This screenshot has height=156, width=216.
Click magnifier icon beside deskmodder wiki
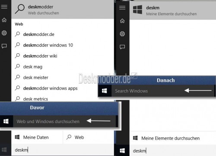tap(17, 55)
